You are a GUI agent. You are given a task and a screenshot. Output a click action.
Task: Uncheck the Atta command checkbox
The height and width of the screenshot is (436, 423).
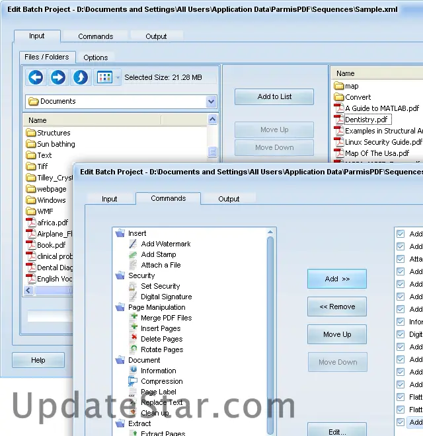pos(401,259)
